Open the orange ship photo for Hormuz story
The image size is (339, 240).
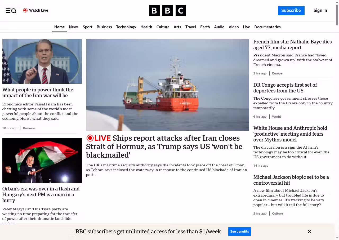click(x=168, y=85)
